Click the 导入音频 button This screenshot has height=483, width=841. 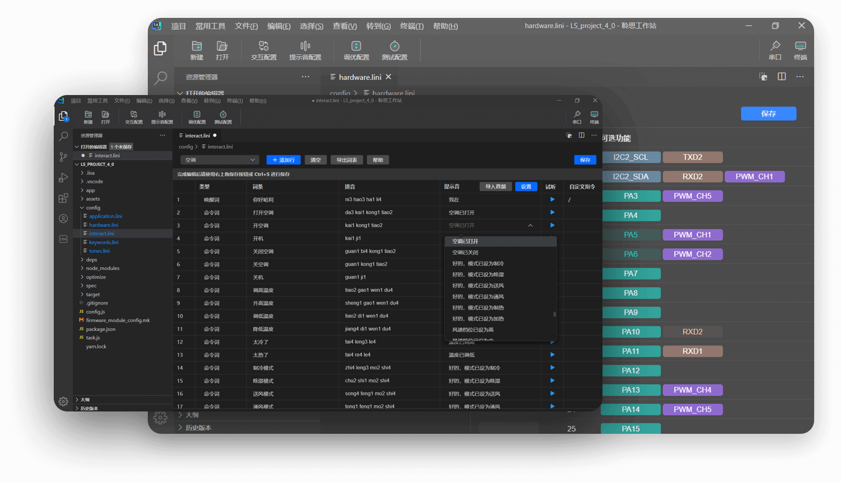496,187
